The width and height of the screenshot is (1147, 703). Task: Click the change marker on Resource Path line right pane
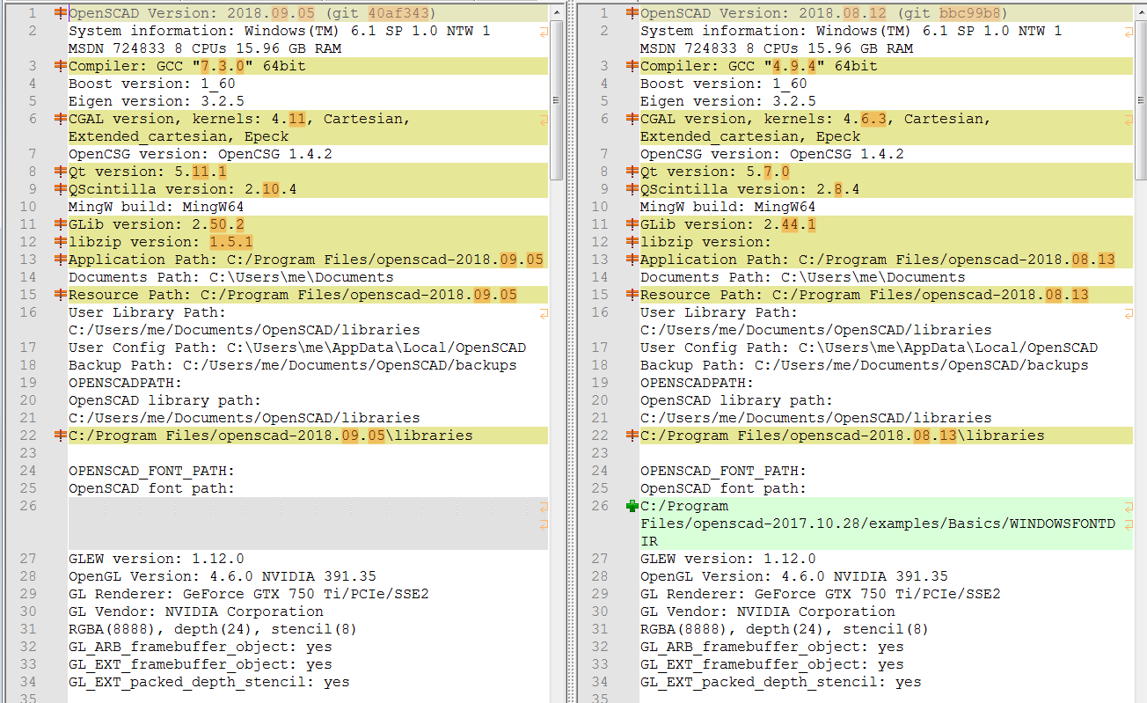(x=632, y=294)
